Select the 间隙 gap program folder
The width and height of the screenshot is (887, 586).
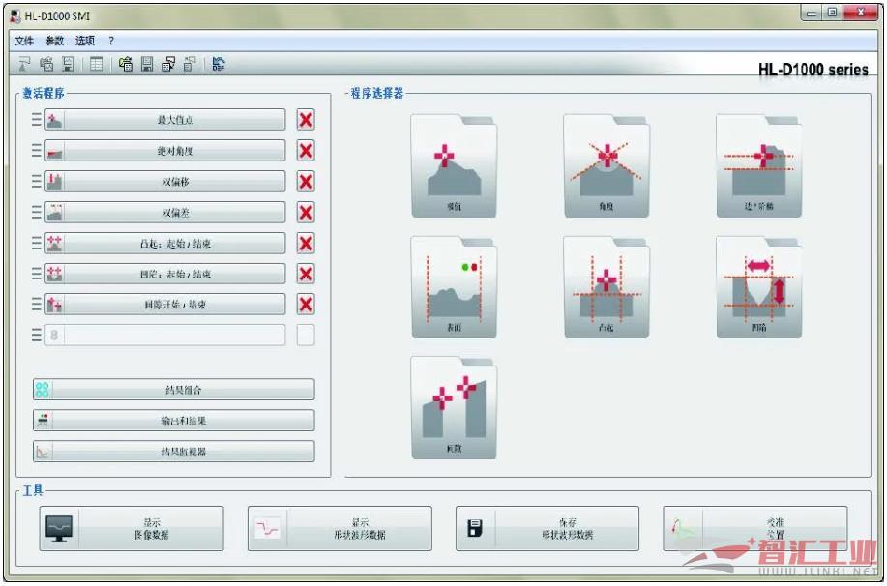[x=455, y=408]
